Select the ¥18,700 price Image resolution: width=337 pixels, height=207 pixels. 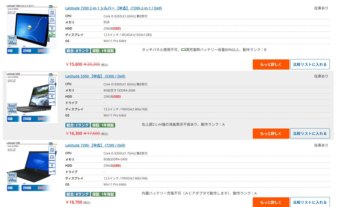point(74,202)
